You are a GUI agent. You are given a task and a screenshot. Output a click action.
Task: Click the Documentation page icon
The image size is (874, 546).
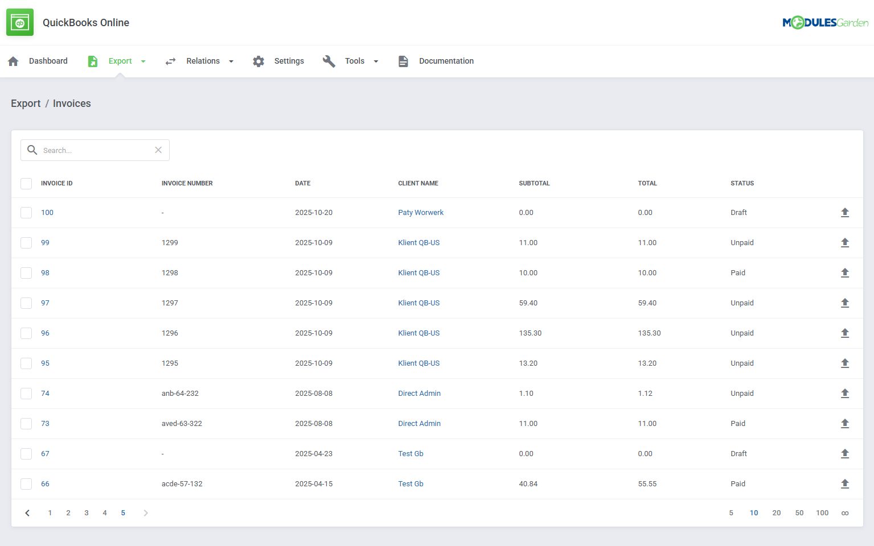pos(403,61)
